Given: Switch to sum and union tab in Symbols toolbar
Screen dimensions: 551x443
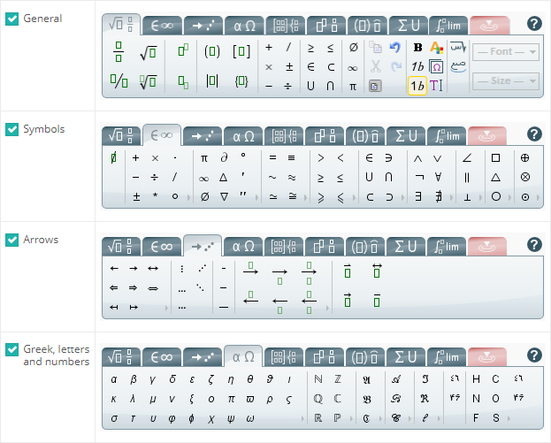Looking at the screenshot, I should tap(406, 135).
